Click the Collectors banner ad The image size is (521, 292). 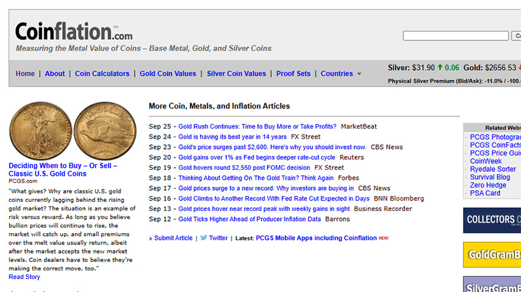(492, 220)
